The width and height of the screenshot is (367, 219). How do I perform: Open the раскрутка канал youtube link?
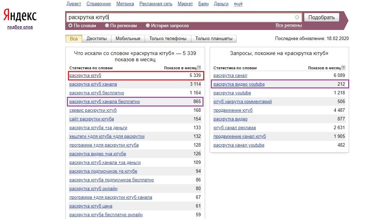point(239,145)
